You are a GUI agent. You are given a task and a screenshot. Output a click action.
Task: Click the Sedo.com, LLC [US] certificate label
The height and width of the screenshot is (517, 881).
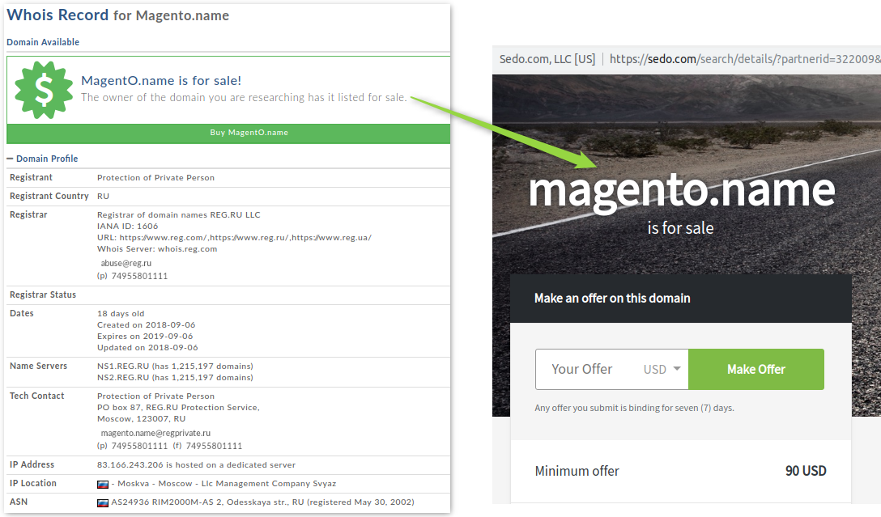547,59
